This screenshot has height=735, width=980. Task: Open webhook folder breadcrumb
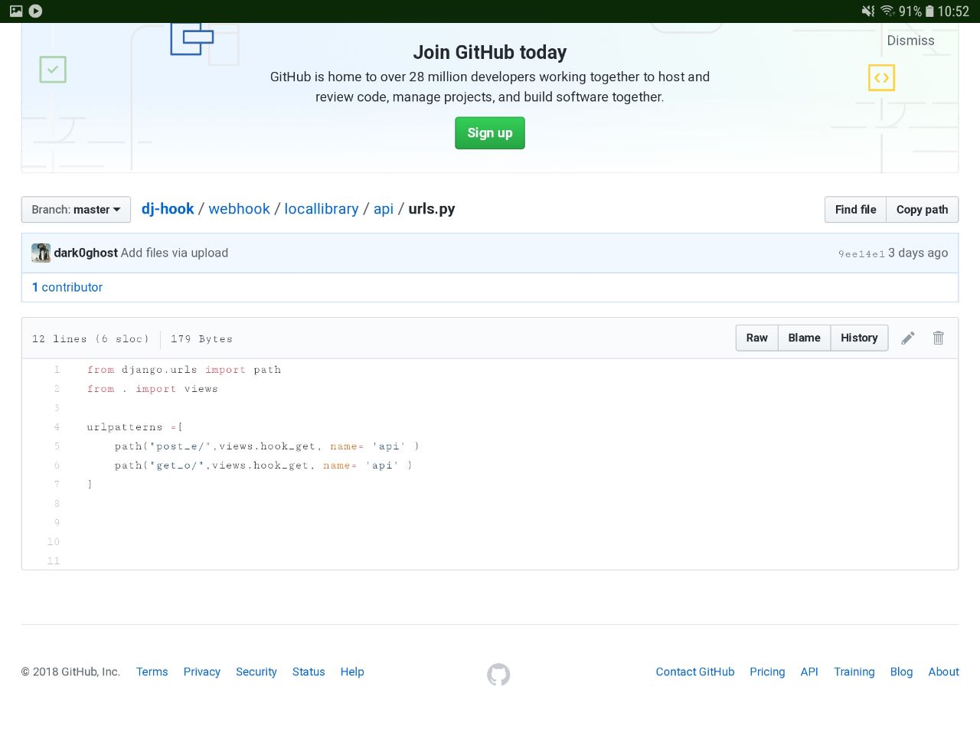[x=239, y=209]
